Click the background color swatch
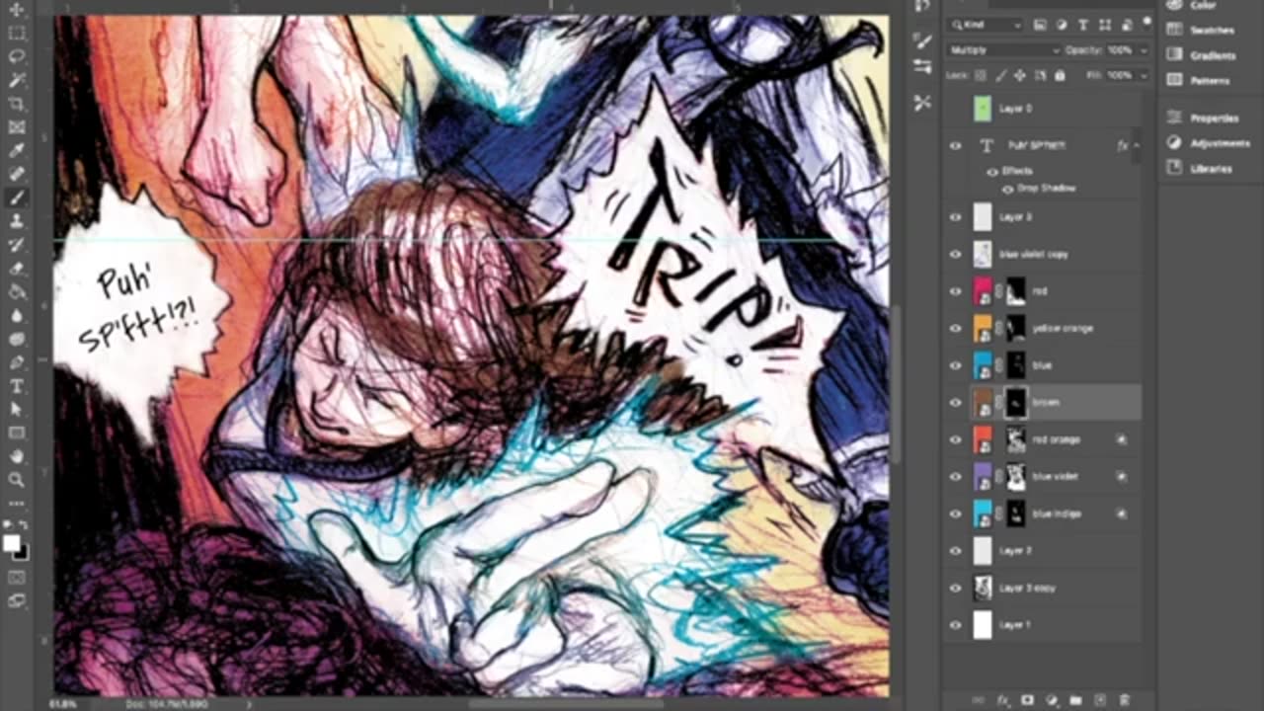1264x711 pixels. (x=22, y=552)
